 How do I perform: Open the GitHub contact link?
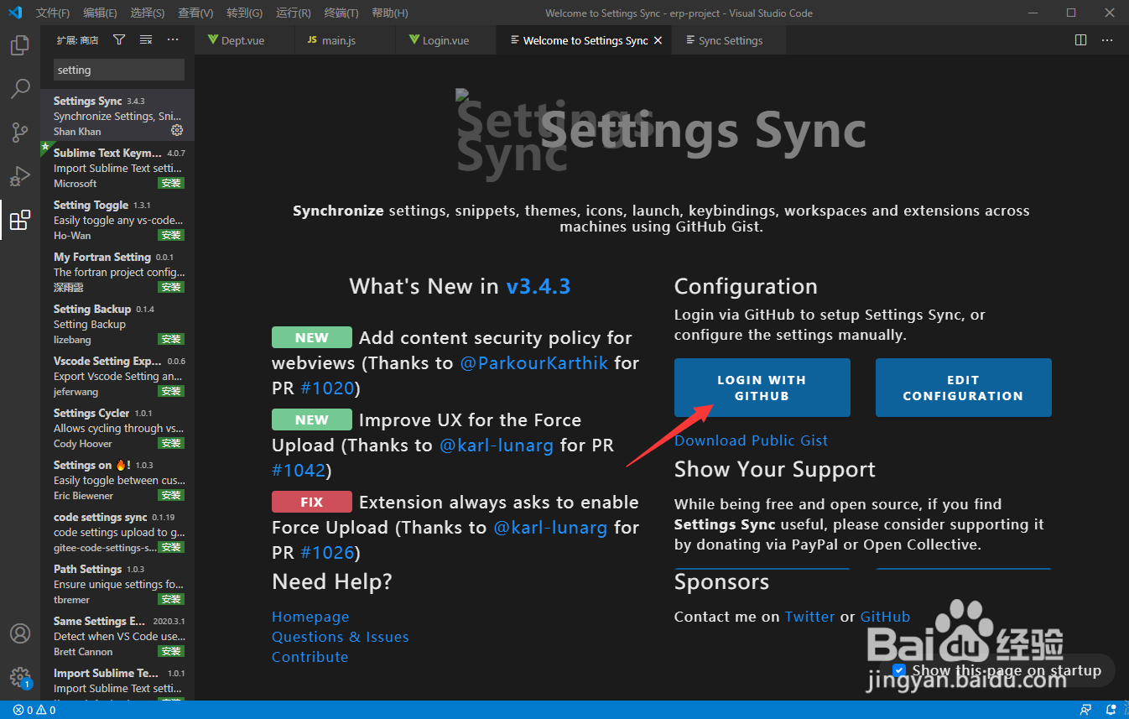pos(885,617)
